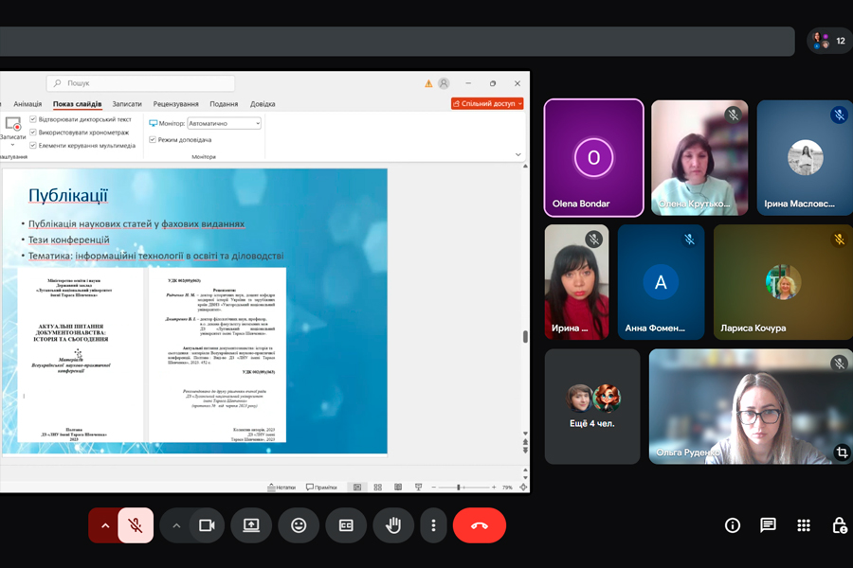Unmute the microphone in the call toolbar
This screenshot has height=568, width=853.
pyautogui.click(x=136, y=525)
